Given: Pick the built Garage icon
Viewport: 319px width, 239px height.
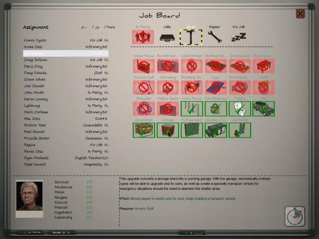Looking at the screenshot, I should point(168,130).
